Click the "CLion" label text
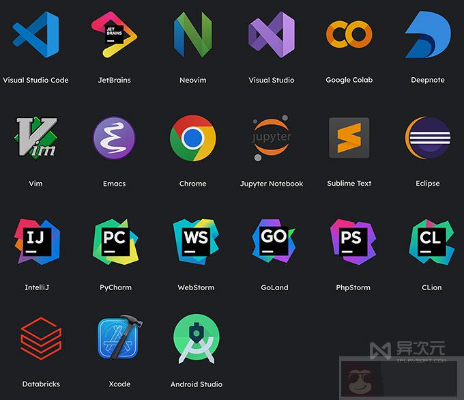The image size is (464, 400). tap(432, 287)
